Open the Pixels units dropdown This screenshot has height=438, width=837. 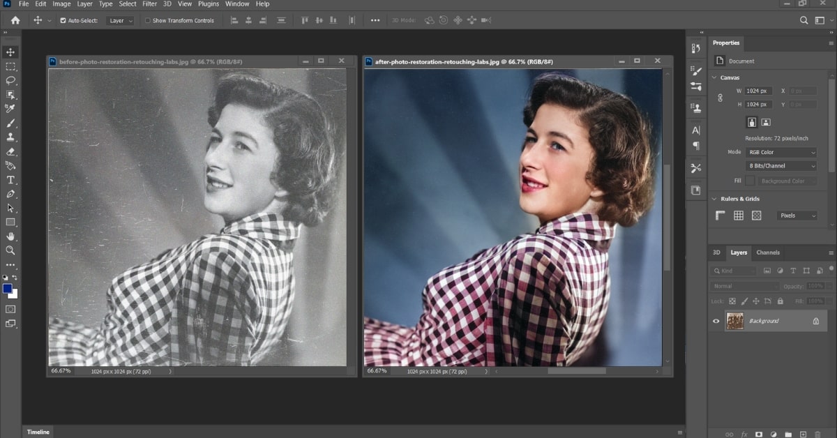click(x=797, y=216)
